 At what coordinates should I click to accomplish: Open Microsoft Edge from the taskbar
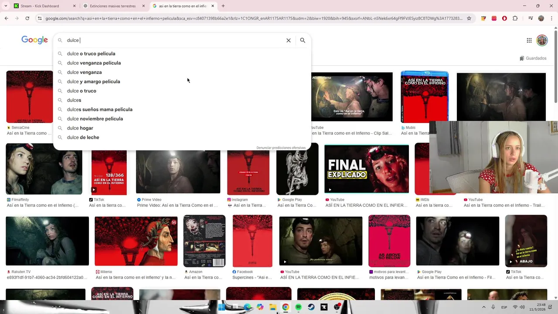point(247,307)
